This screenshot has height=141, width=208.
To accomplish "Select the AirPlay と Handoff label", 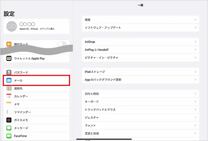I will click(97, 50).
